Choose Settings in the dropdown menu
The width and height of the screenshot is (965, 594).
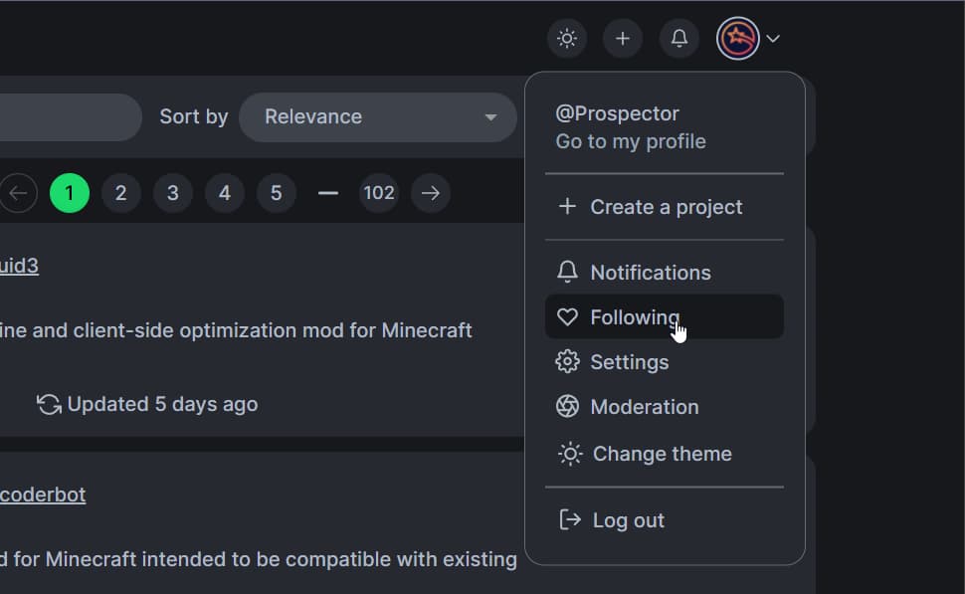coord(629,361)
